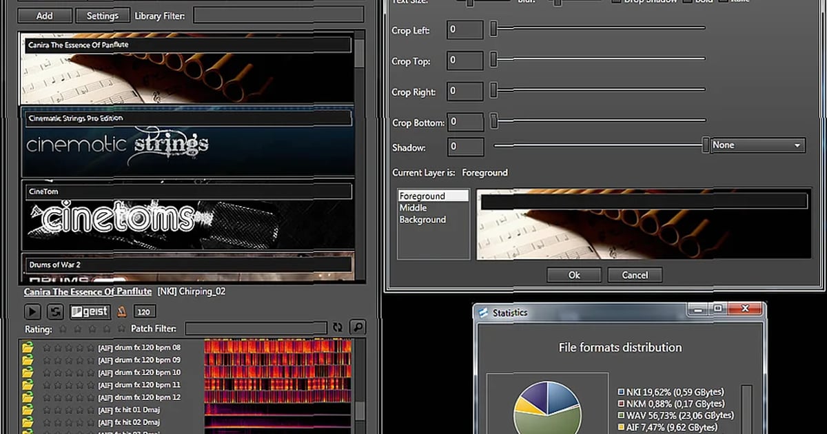Toggle the Bold checkbox
The height and width of the screenshot is (434, 827).
[x=688, y=2]
